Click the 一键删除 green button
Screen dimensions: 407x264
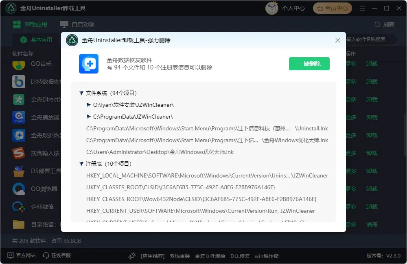309,64
